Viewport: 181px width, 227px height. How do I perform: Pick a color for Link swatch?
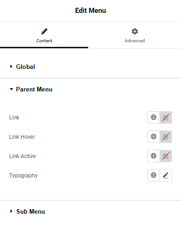(x=165, y=117)
